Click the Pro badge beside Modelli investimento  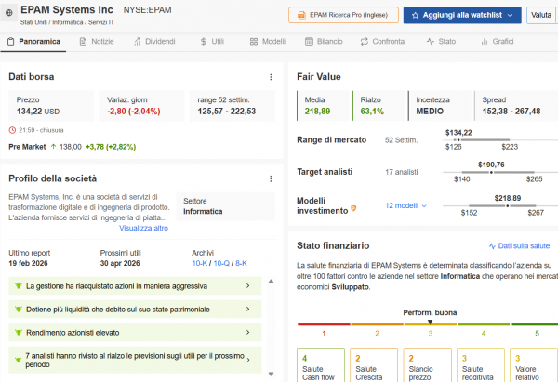[353, 207]
